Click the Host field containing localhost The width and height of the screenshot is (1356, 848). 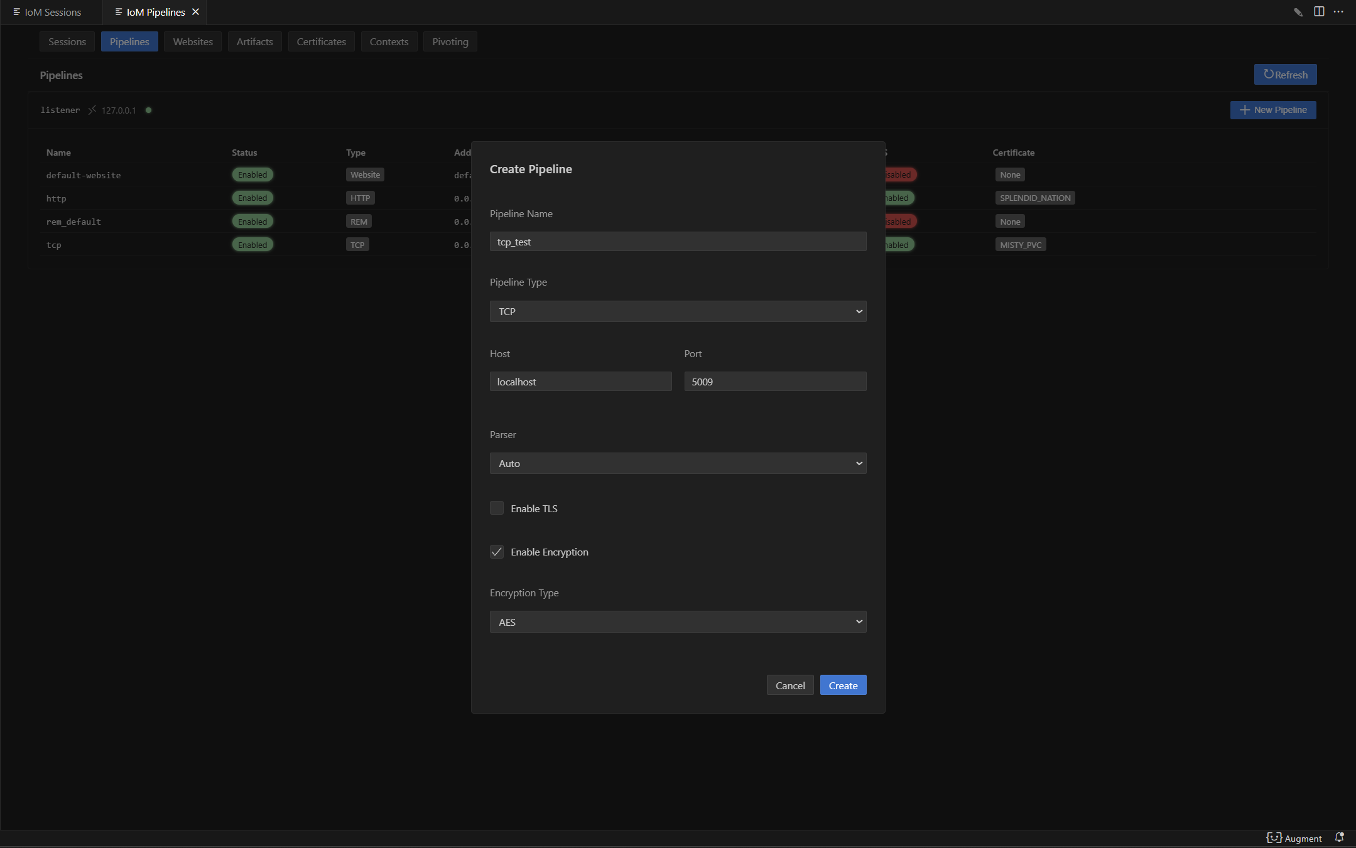point(580,382)
